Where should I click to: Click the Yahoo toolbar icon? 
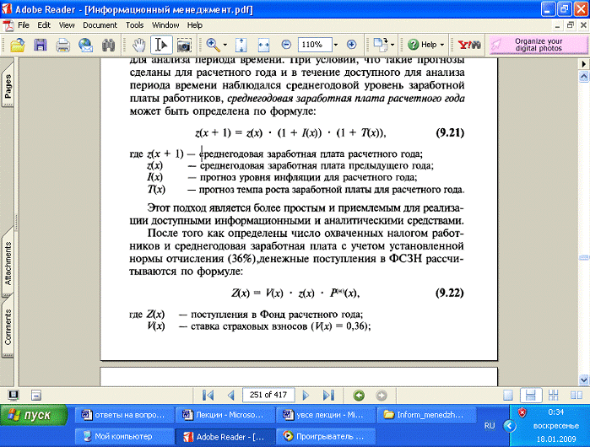(468, 45)
